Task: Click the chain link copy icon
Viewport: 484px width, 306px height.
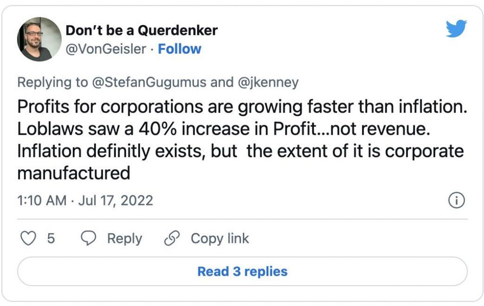Action: [x=171, y=239]
